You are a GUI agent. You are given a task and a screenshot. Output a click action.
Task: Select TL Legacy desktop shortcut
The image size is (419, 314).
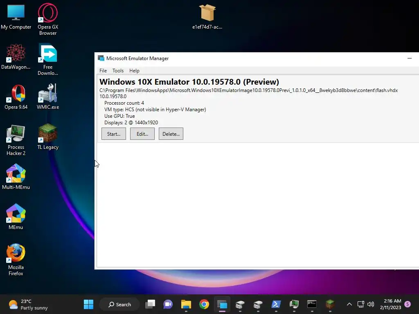tap(48, 137)
